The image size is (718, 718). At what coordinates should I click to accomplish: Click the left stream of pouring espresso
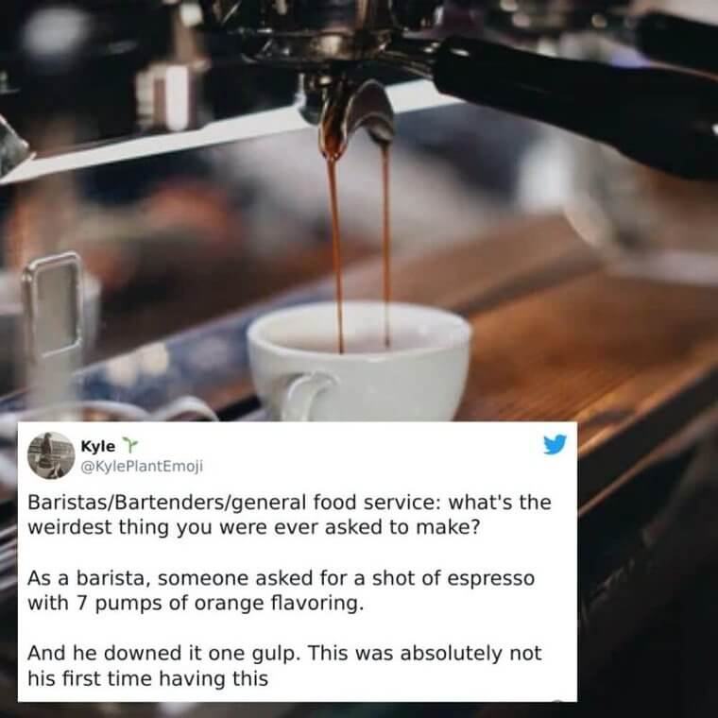click(x=336, y=254)
